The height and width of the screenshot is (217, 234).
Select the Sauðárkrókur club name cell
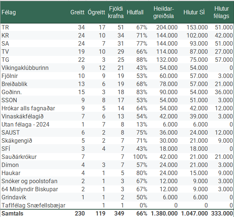pos(19,157)
